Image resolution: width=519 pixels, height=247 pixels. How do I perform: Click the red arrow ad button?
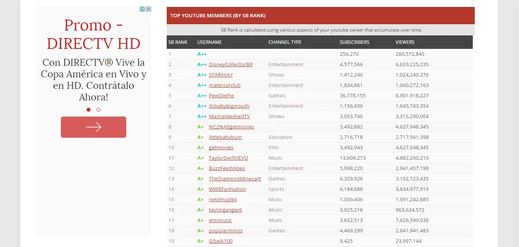coord(94,127)
